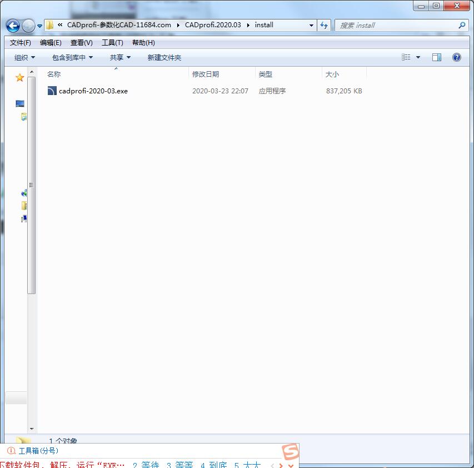The height and width of the screenshot is (468, 474).
Task: Open the more view options arrow
Action: [x=418, y=57]
